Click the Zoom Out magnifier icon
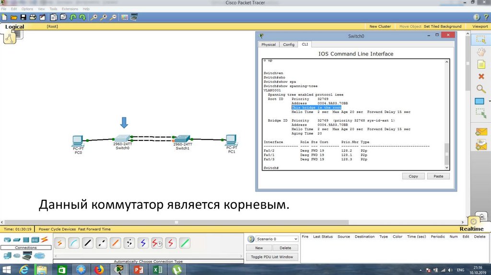491x275 pixels. tap(113, 17)
